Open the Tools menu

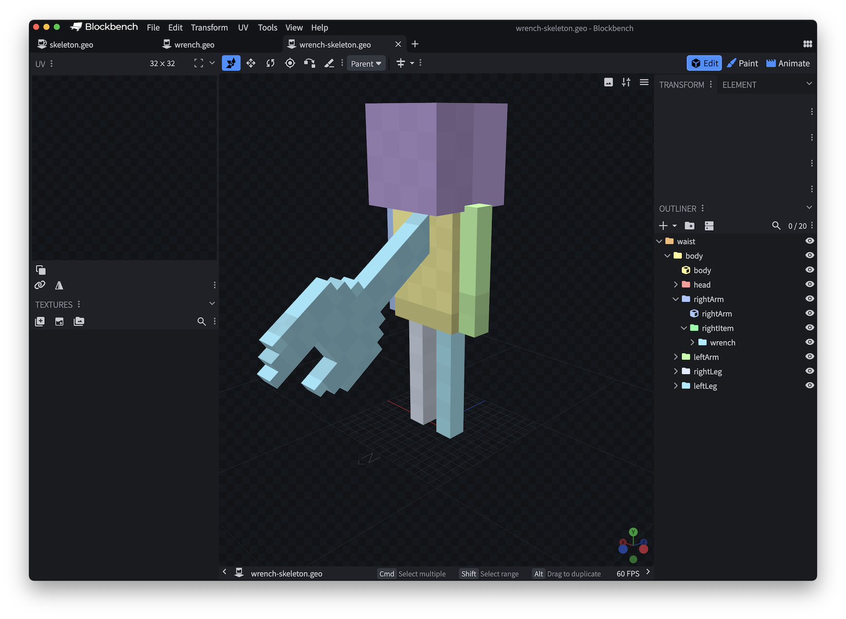(x=267, y=27)
